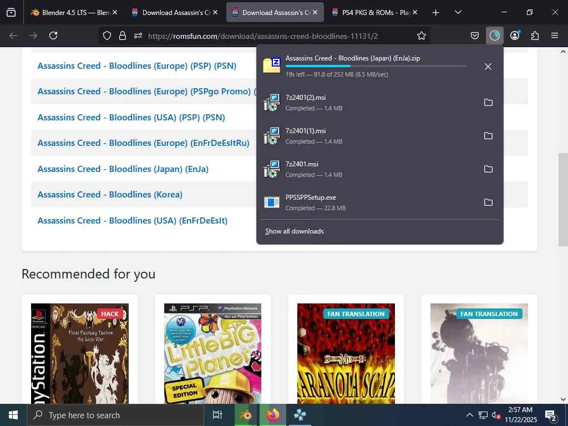Open Task View on taskbar
This screenshot has height=426, width=568.
217,415
